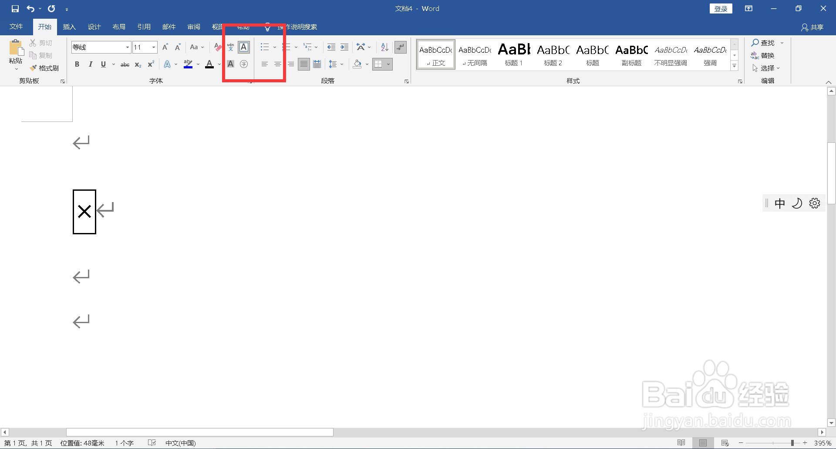The width and height of the screenshot is (836, 449).
Task: Click the zoom slider handle
Action: coord(792,443)
